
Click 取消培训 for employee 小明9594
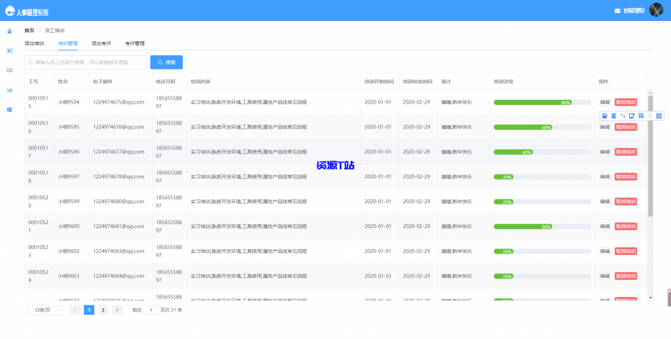[x=625, y=102]
